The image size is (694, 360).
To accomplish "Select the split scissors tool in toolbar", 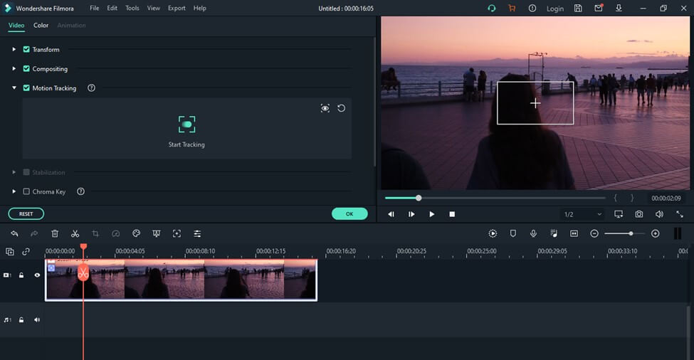I will click(75, 233).
